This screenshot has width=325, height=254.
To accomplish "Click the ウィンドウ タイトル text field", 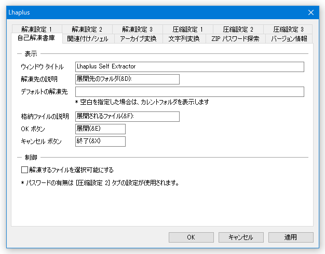I will tap(189, 67).
